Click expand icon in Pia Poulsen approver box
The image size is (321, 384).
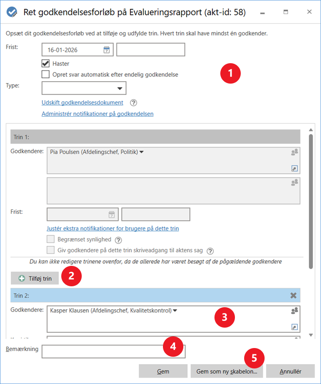coord(294,168)
